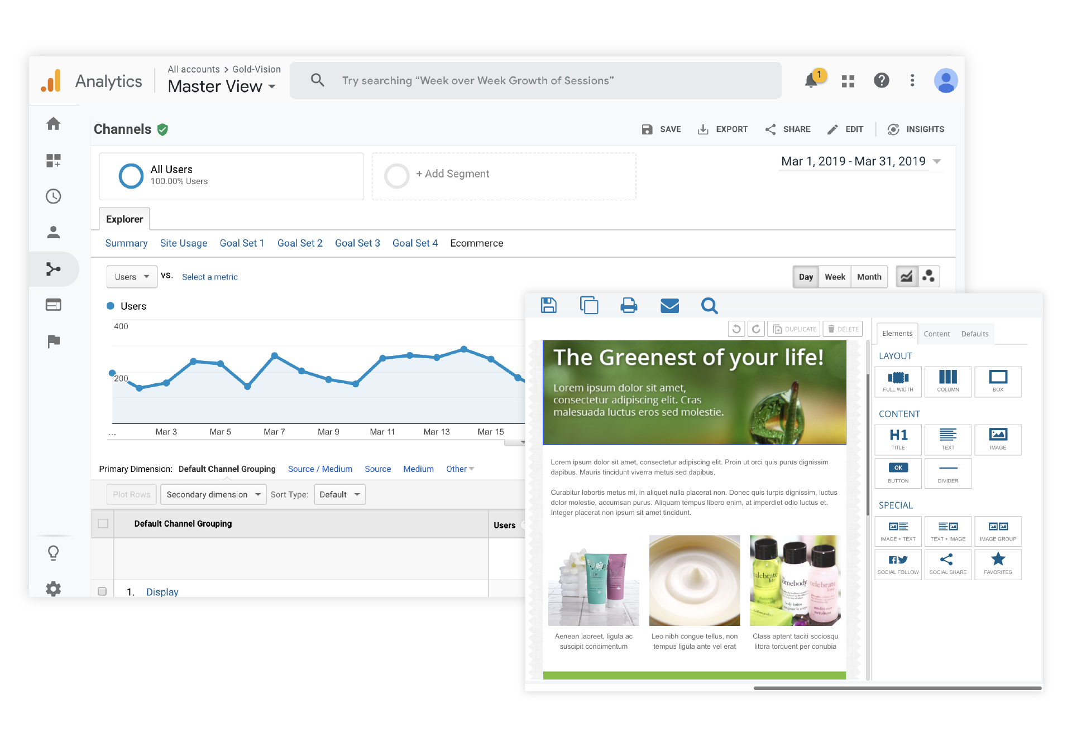Select the Acquisition icon in the sidebar
The width and height of the screenshot is (1072, 747).
tap(54, 269)
